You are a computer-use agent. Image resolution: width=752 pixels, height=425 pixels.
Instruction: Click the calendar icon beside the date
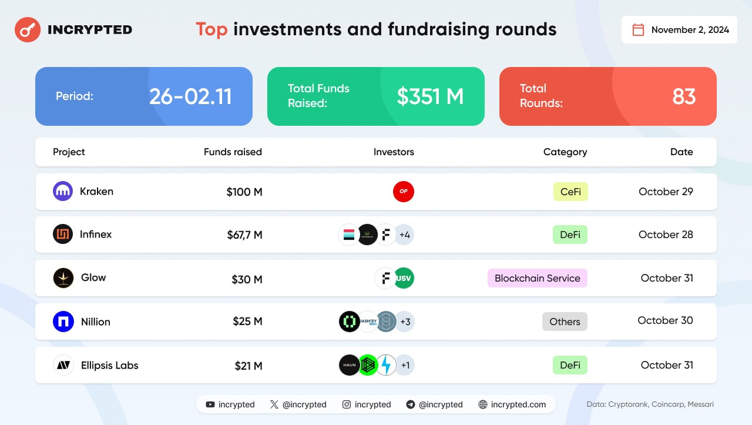[638, 29]
